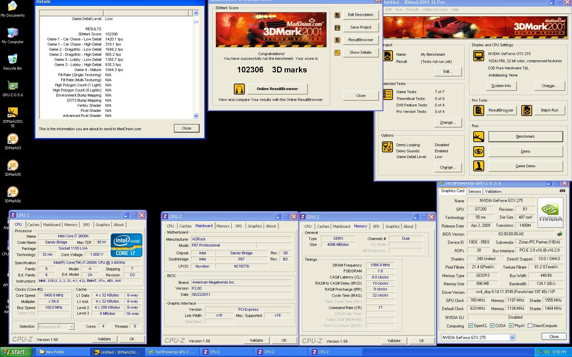Click the DRAM Frequency value 1066.8 MHz
572x357 pixels.
tap(380, 265)
